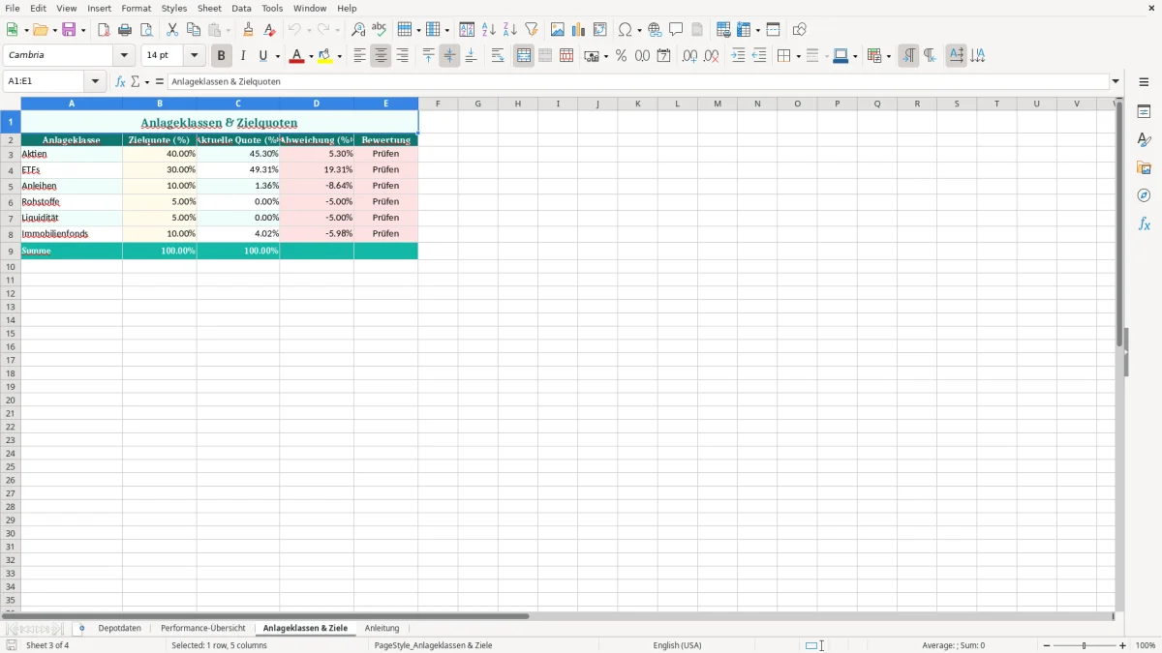Toggle print preview
Image resolution: width=1162 pixels, height=653 pixels.
pyautogui.click(x=146, y=30)
